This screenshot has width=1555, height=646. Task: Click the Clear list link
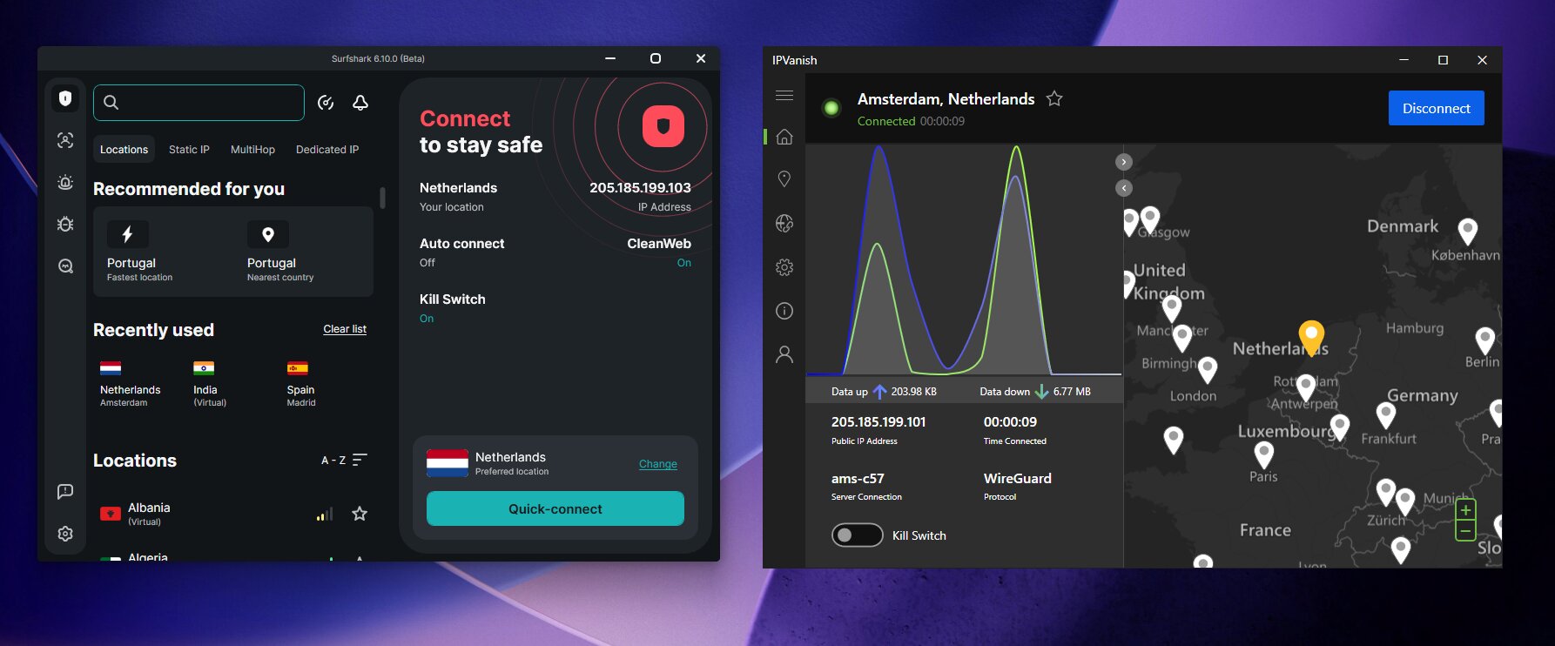pos(345,329)
